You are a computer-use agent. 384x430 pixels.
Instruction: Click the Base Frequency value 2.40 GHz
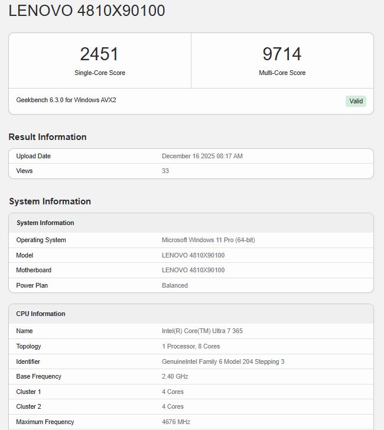[x=175, y=377]
